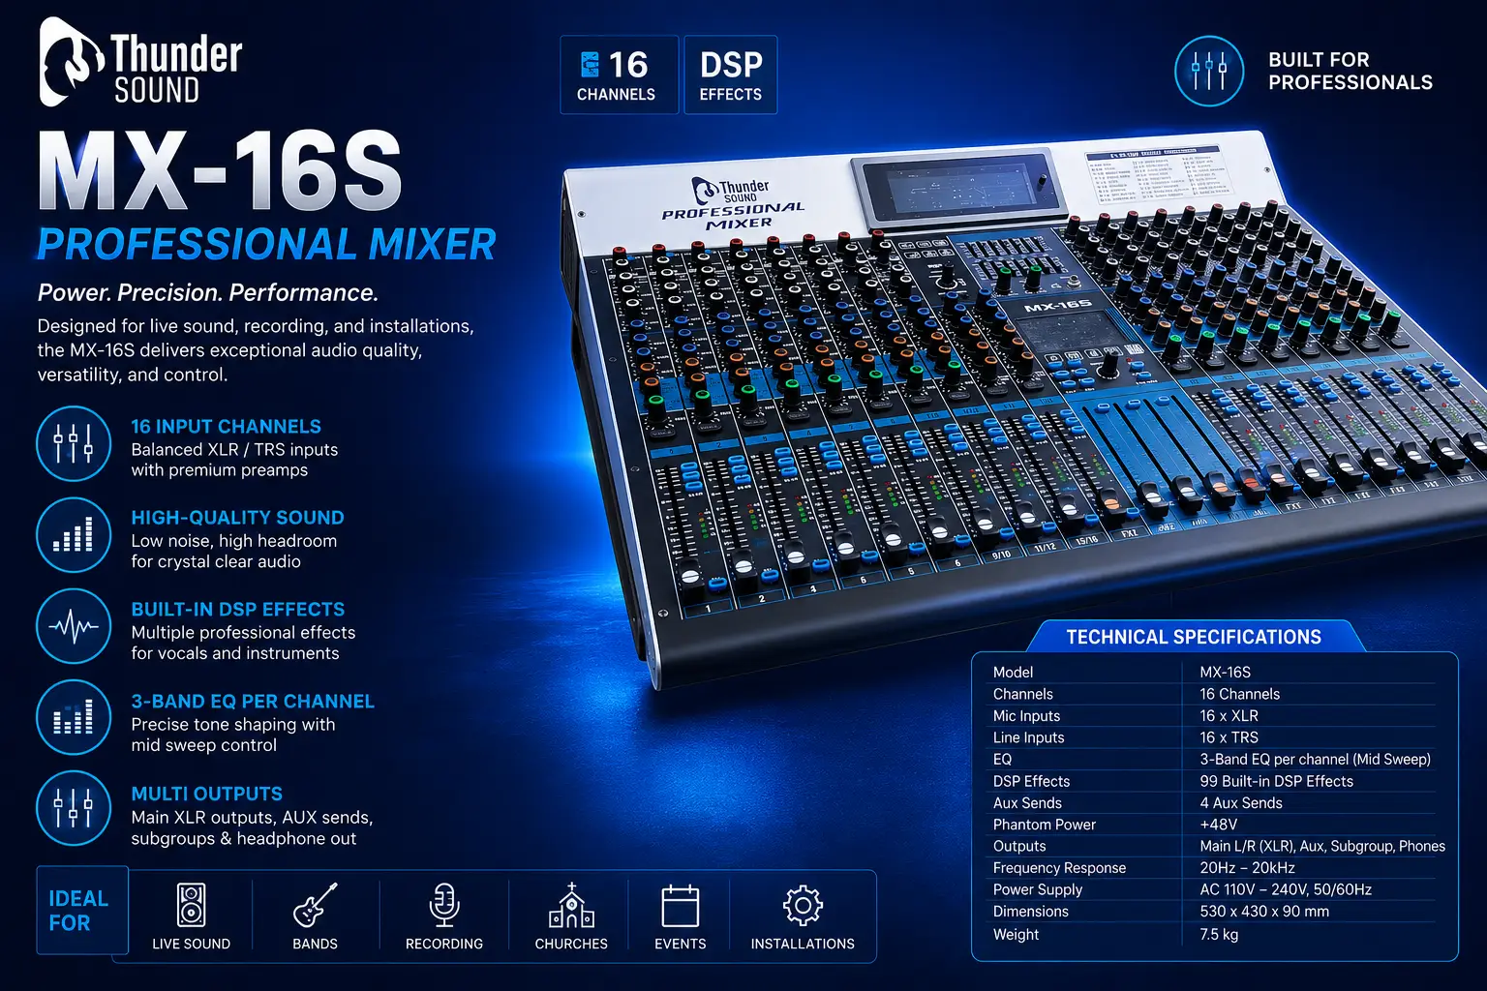Click the Weight row label
The image size is (1487, 991).
(x=1016, y=935)
